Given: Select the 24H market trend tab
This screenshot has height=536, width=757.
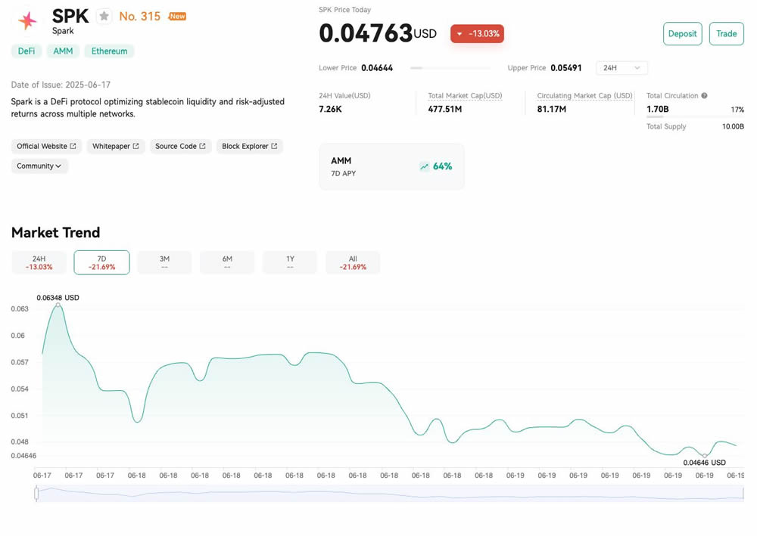Looking at the screenshot, I should pyautogui.click(x=39, y=262).
